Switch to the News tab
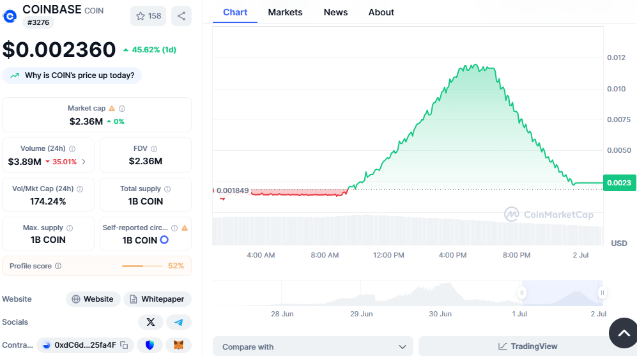 tap(335, 12)
